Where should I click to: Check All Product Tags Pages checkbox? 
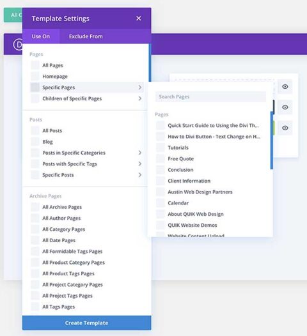click(35, 273)
